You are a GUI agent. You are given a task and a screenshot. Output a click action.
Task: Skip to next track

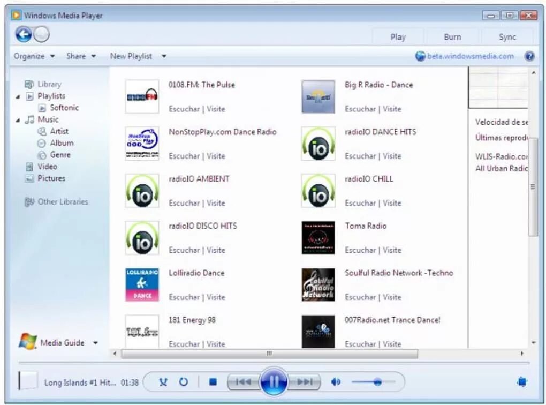pyautogui.click(x=305, y=382)
